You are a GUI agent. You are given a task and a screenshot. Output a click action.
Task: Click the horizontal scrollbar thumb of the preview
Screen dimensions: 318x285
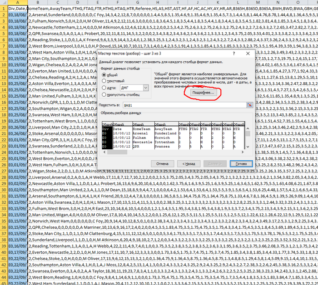(117, 152)
